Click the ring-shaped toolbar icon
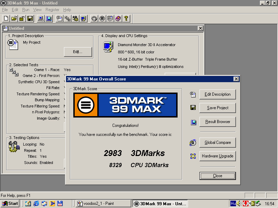Screen dimensions: 278x208 tap(94, 18)
